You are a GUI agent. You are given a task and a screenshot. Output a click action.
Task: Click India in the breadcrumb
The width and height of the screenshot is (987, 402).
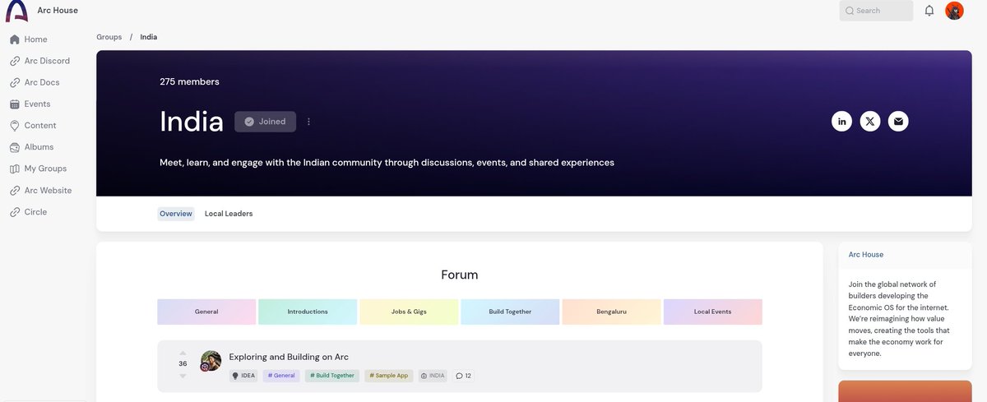tap(149, 37)
